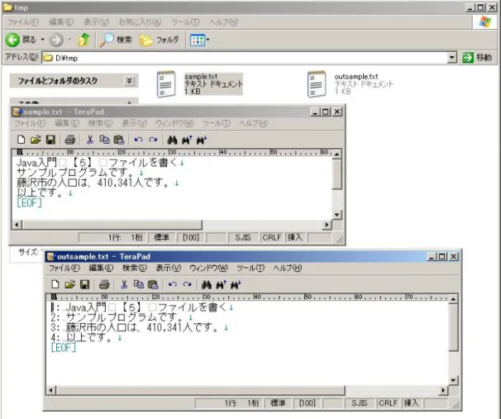Click New file icon in sample.txt TeraPad
Screen dimensions: 501x419
[x=21, y=140]
